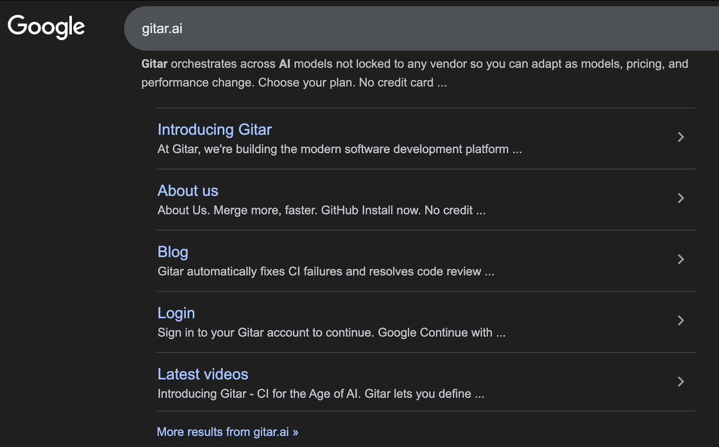The height and width of the screenshot is (447, 719).
Task: Click the 'CI for the Age of AI' description
Action: tap(321, 394)
